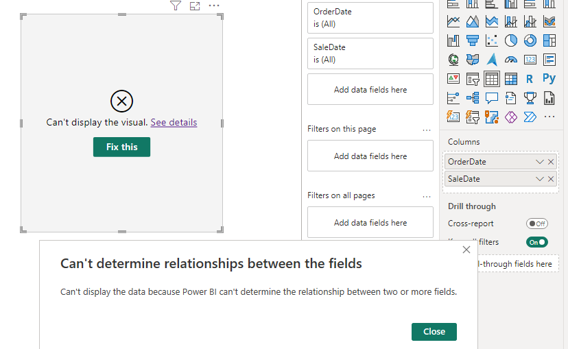Dismiss error dialog with X icon
Image resolution: width=568 pixels, height=349 pixels.
tap(466, 250)
